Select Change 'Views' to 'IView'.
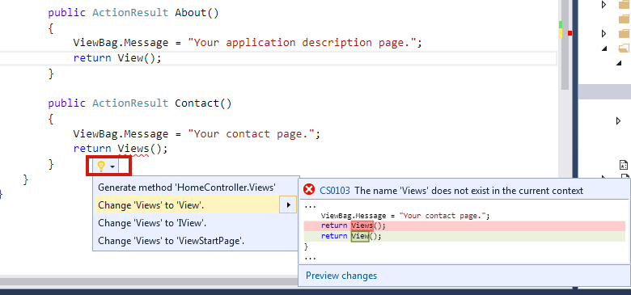Screen dimensions: 631x295 [152, 222]
